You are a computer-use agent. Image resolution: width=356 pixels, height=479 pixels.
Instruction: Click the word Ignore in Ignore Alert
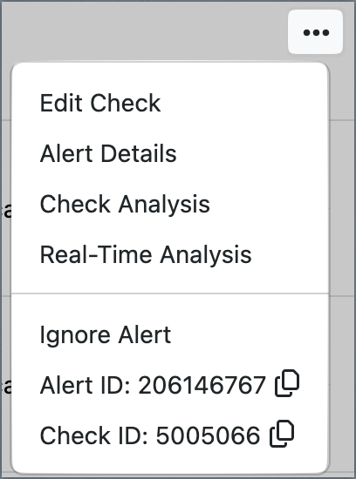click(75, 336)
